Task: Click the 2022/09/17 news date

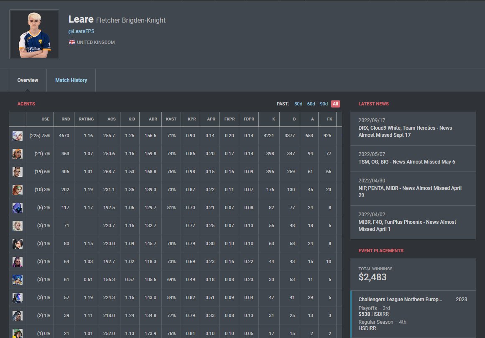Action: point(372,120)
